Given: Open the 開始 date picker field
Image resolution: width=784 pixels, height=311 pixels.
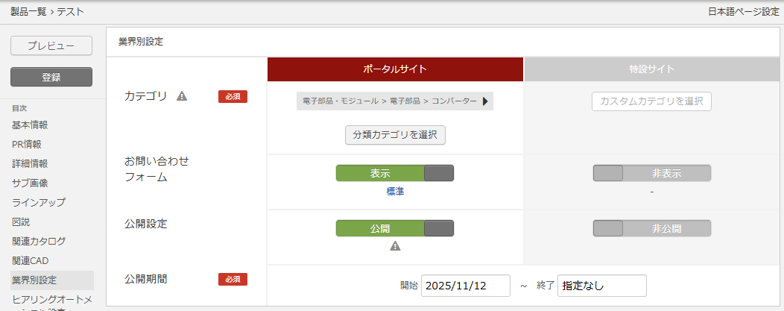Looking at the screenshot, I should (x=465, y=286).
